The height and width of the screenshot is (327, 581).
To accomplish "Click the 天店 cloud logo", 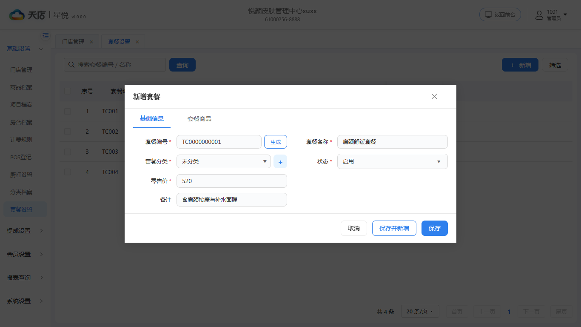I will tap(17, 15).
